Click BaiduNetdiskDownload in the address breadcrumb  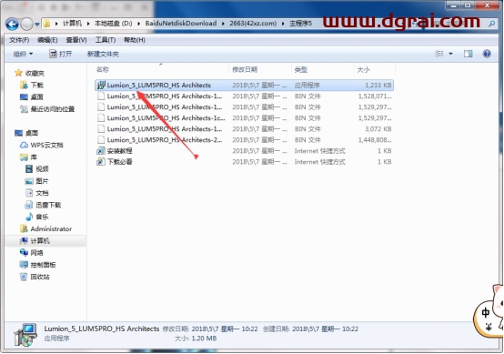181,24
